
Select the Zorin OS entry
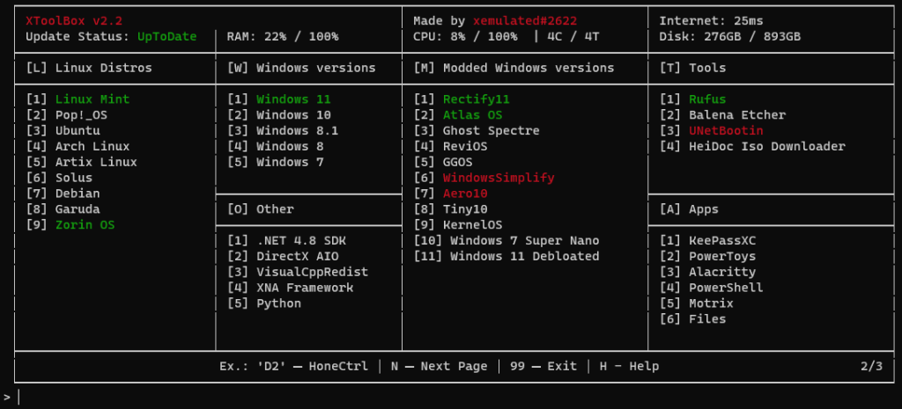click(x=70, y=224)
